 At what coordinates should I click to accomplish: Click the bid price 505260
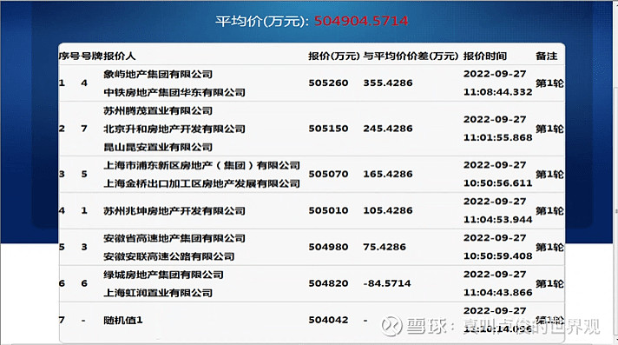click(x=328, y=83)
